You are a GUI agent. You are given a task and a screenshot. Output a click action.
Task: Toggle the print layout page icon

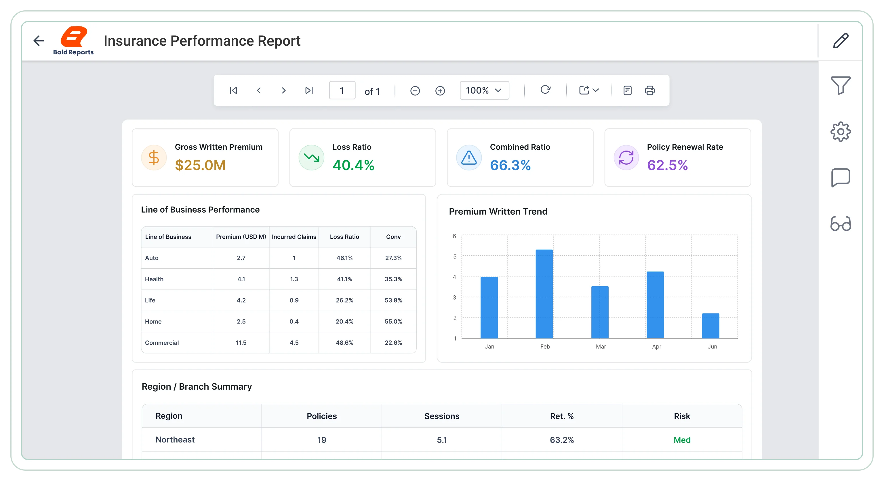click(x=627, y=91)
